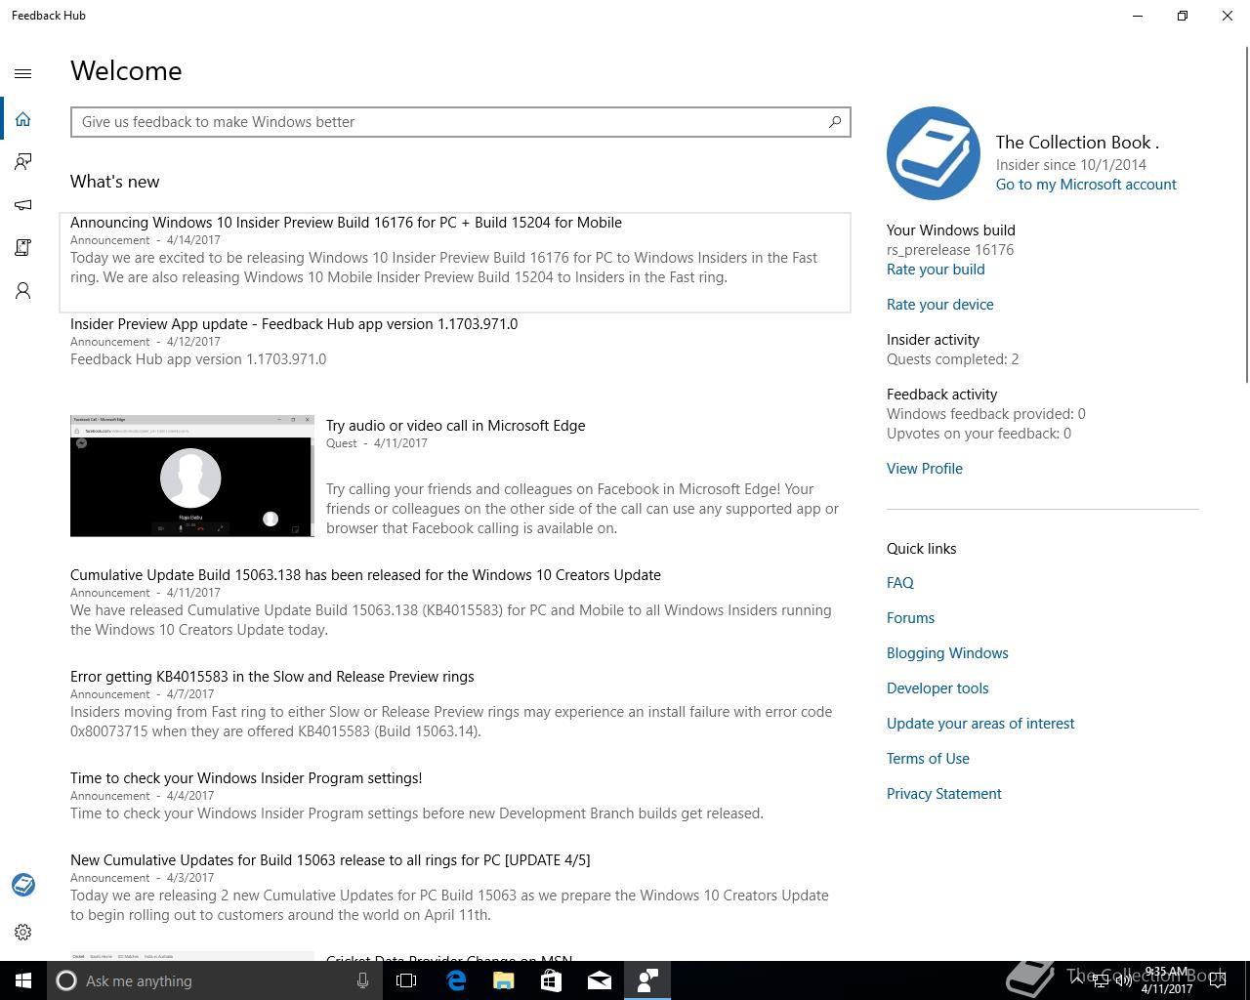
Task: Select the Home icon in sidebar
Action: [x=23, y=119]
